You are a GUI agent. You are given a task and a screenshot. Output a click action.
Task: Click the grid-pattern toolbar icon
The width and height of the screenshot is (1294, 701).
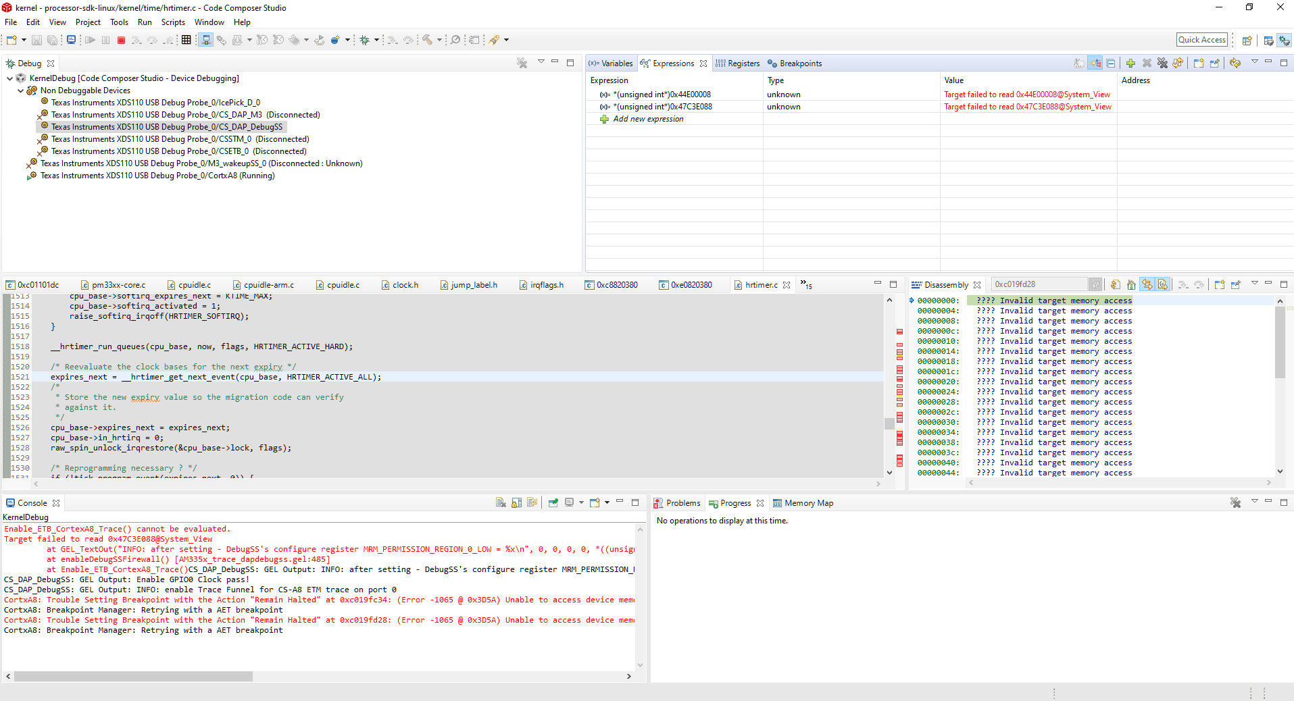[x=186, y=40]
